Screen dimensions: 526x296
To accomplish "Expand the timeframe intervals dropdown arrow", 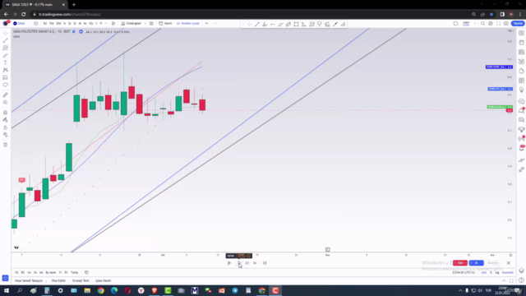I will [106, 24].
